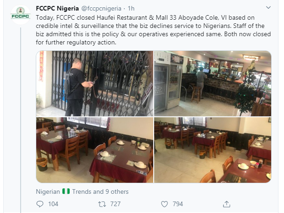The image size is (284, 213).
Task: Open bottom-left dining tables photo
Action: click(x=94, y=150)
